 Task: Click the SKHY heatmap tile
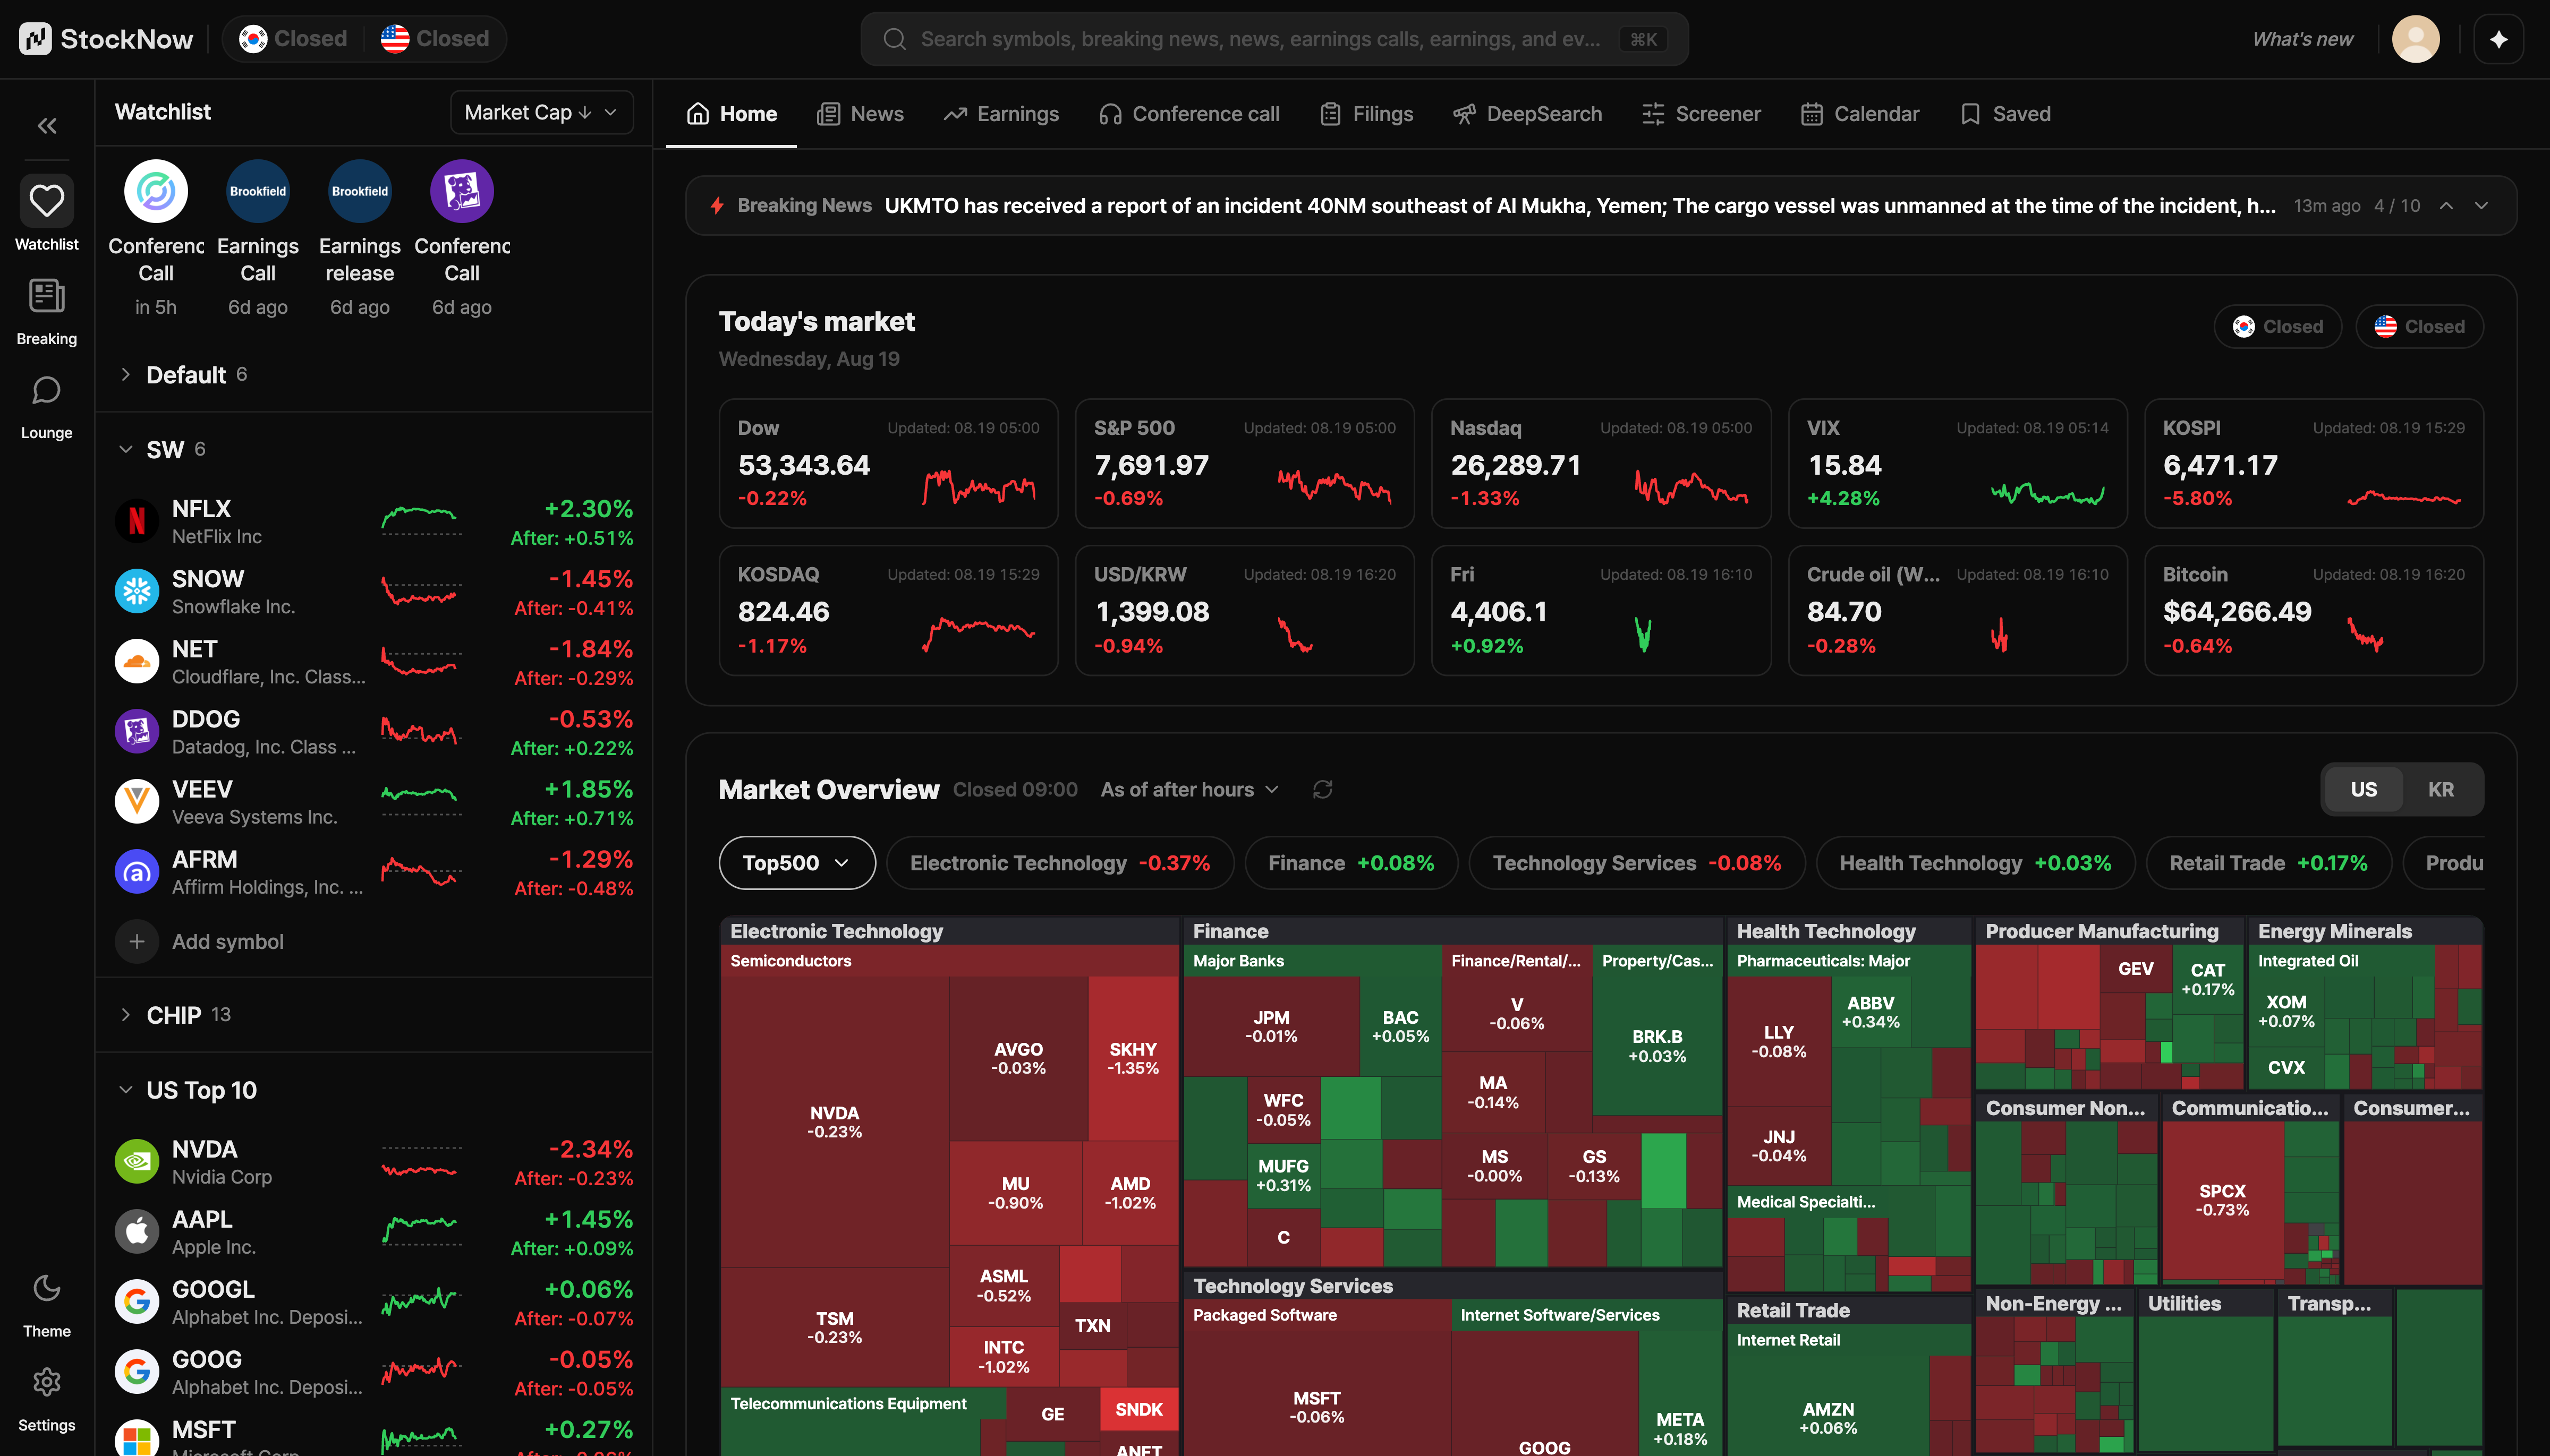[1133, 1058]
